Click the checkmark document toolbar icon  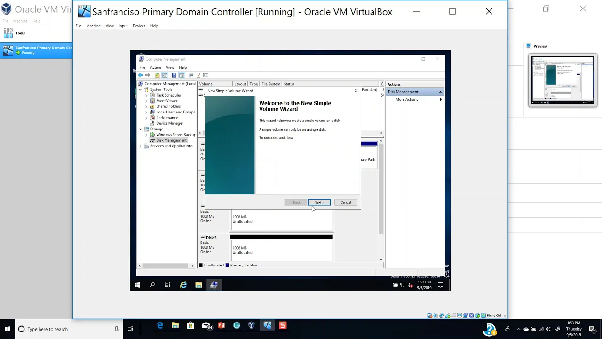click(198, 75)
